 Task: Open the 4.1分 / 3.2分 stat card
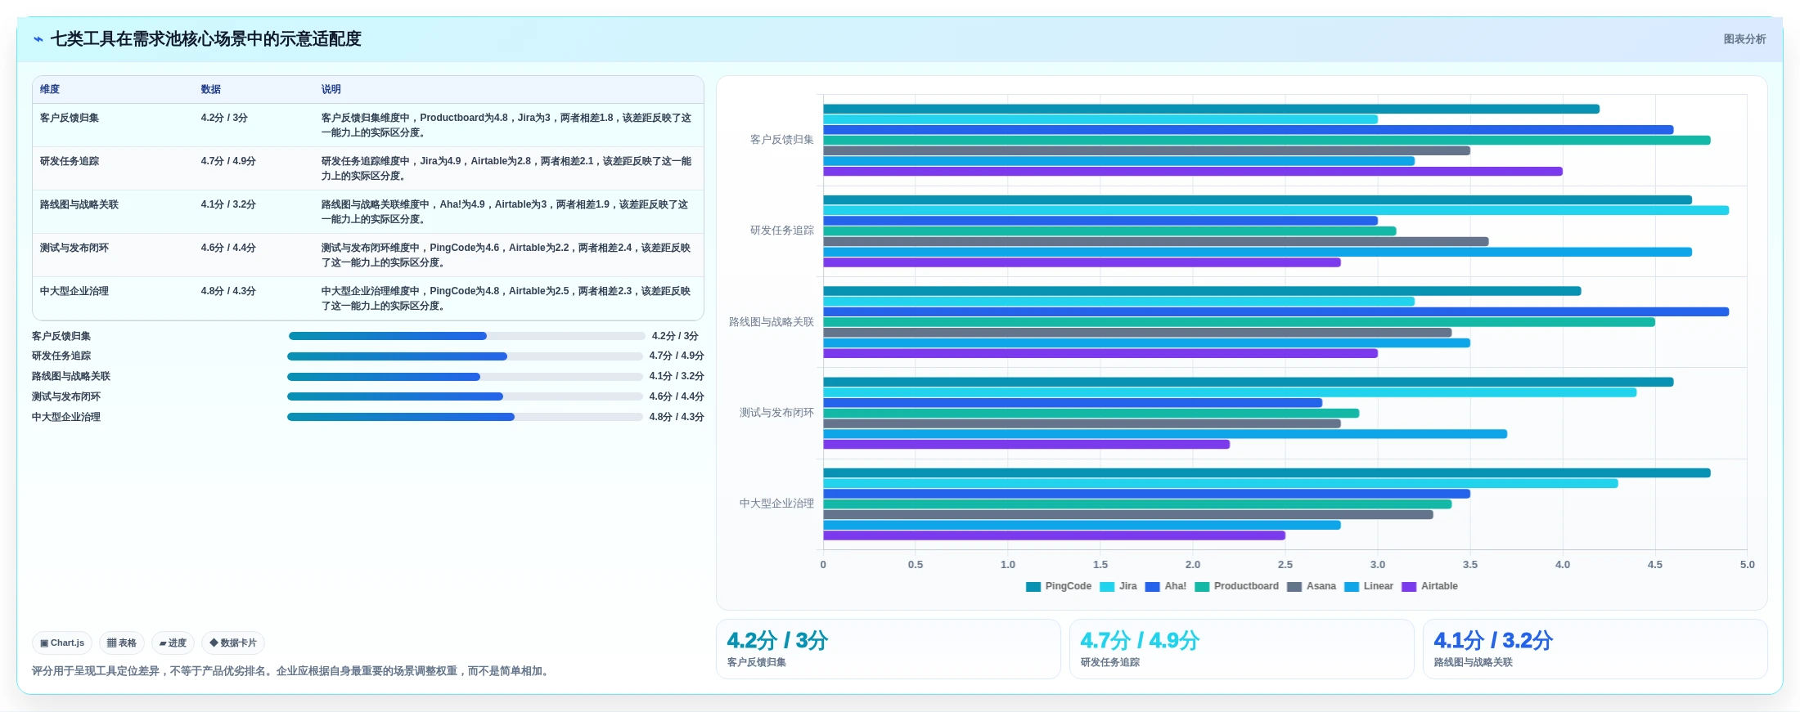pyautogui.click(x=1595, y=649)
